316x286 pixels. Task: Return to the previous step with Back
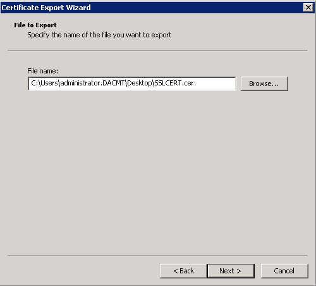point(183,271)
